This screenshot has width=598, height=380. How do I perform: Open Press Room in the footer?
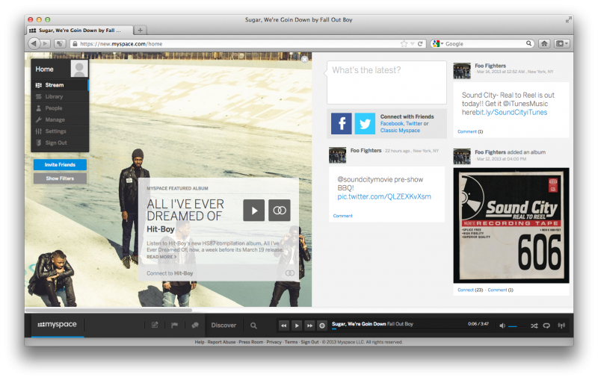251,343
